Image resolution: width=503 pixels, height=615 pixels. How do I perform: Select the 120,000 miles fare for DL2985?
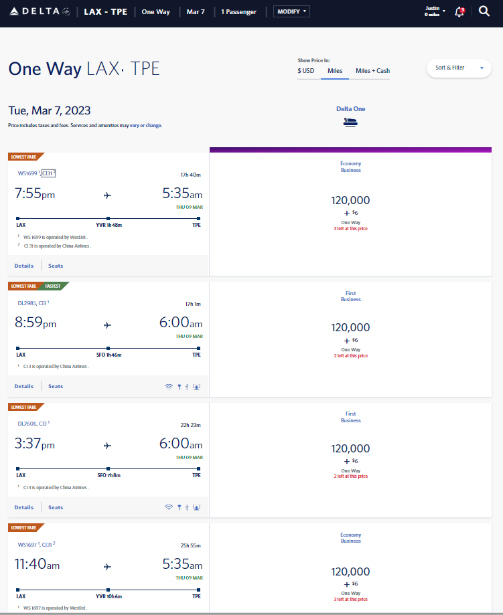click(x=350, y=327)
